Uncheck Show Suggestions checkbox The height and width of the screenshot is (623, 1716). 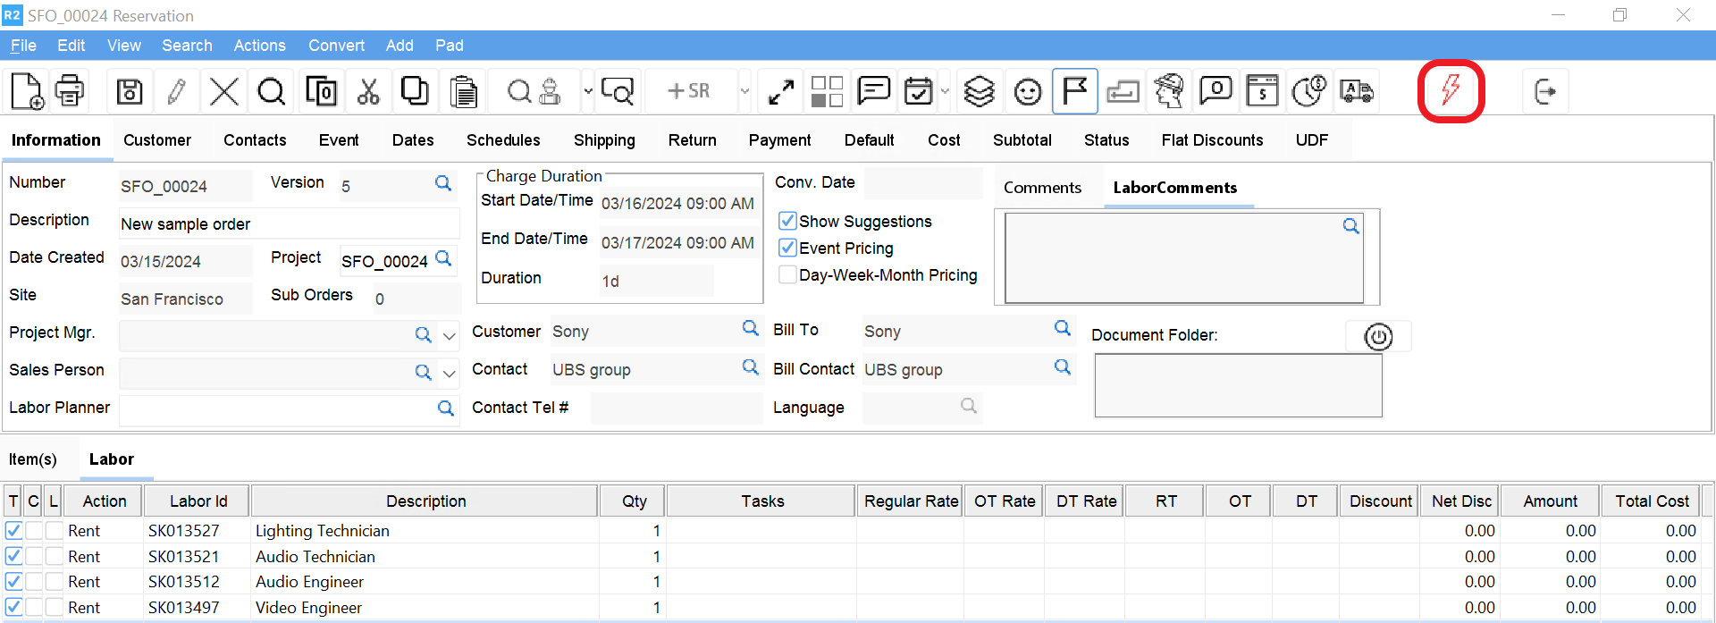coord(787,221)
